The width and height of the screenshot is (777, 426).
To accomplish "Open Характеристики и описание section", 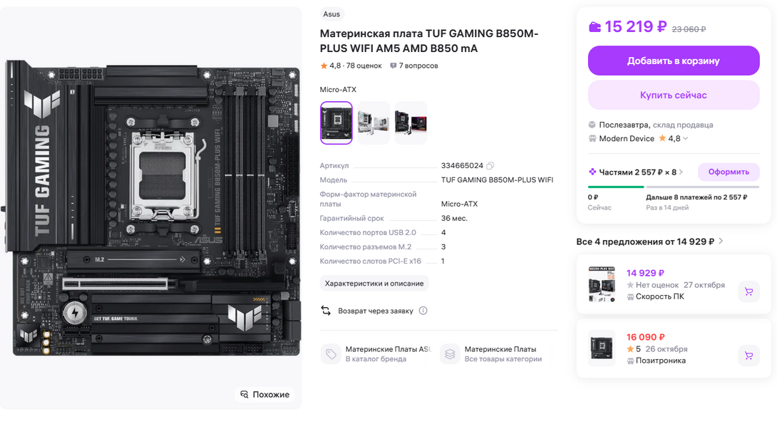I will [x=374, y=284].
